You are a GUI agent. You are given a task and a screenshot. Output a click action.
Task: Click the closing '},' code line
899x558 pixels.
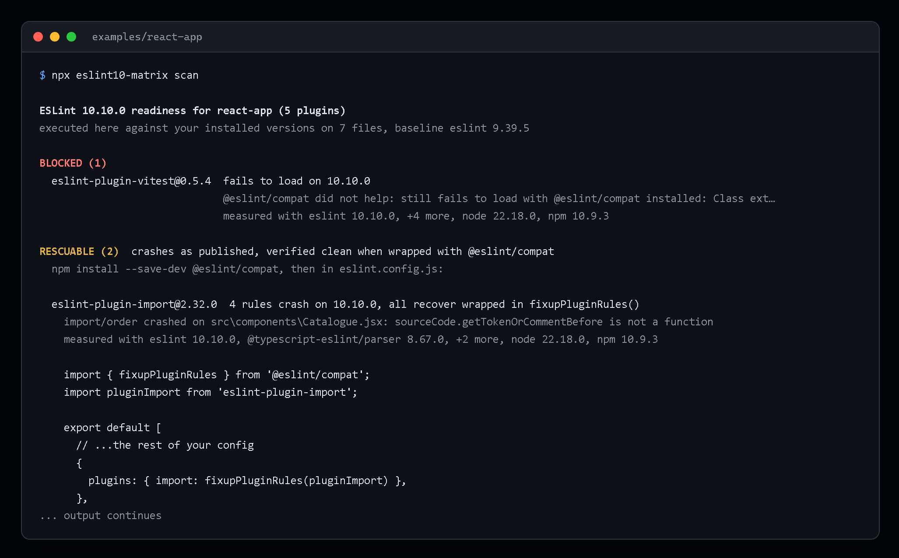82,498
